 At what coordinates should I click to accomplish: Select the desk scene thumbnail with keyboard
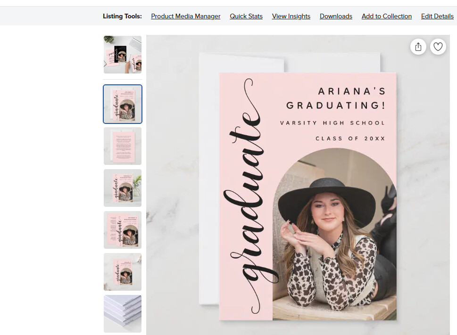[123, 55]
